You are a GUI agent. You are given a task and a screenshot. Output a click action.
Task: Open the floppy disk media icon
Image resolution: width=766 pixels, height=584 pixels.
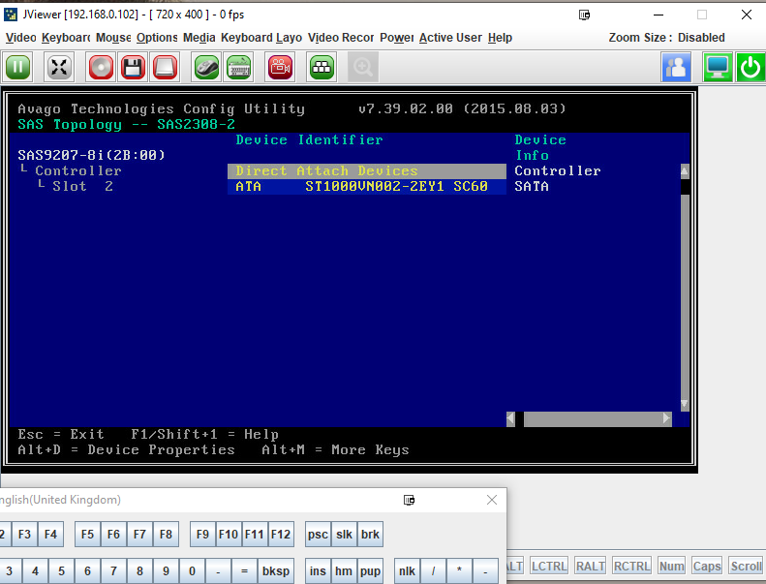point(133,67)
